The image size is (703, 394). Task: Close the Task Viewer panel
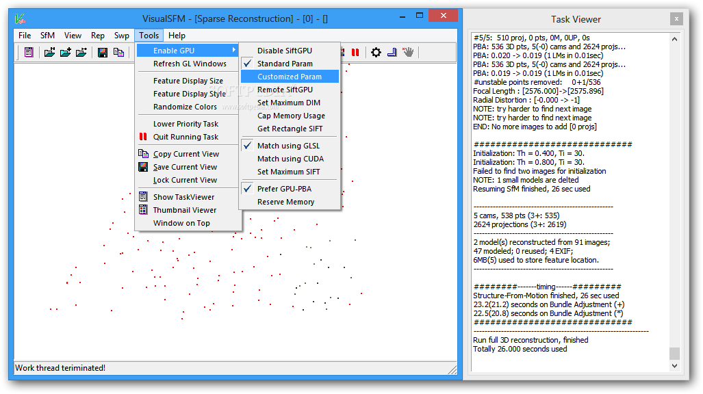(x=676, y=19)
